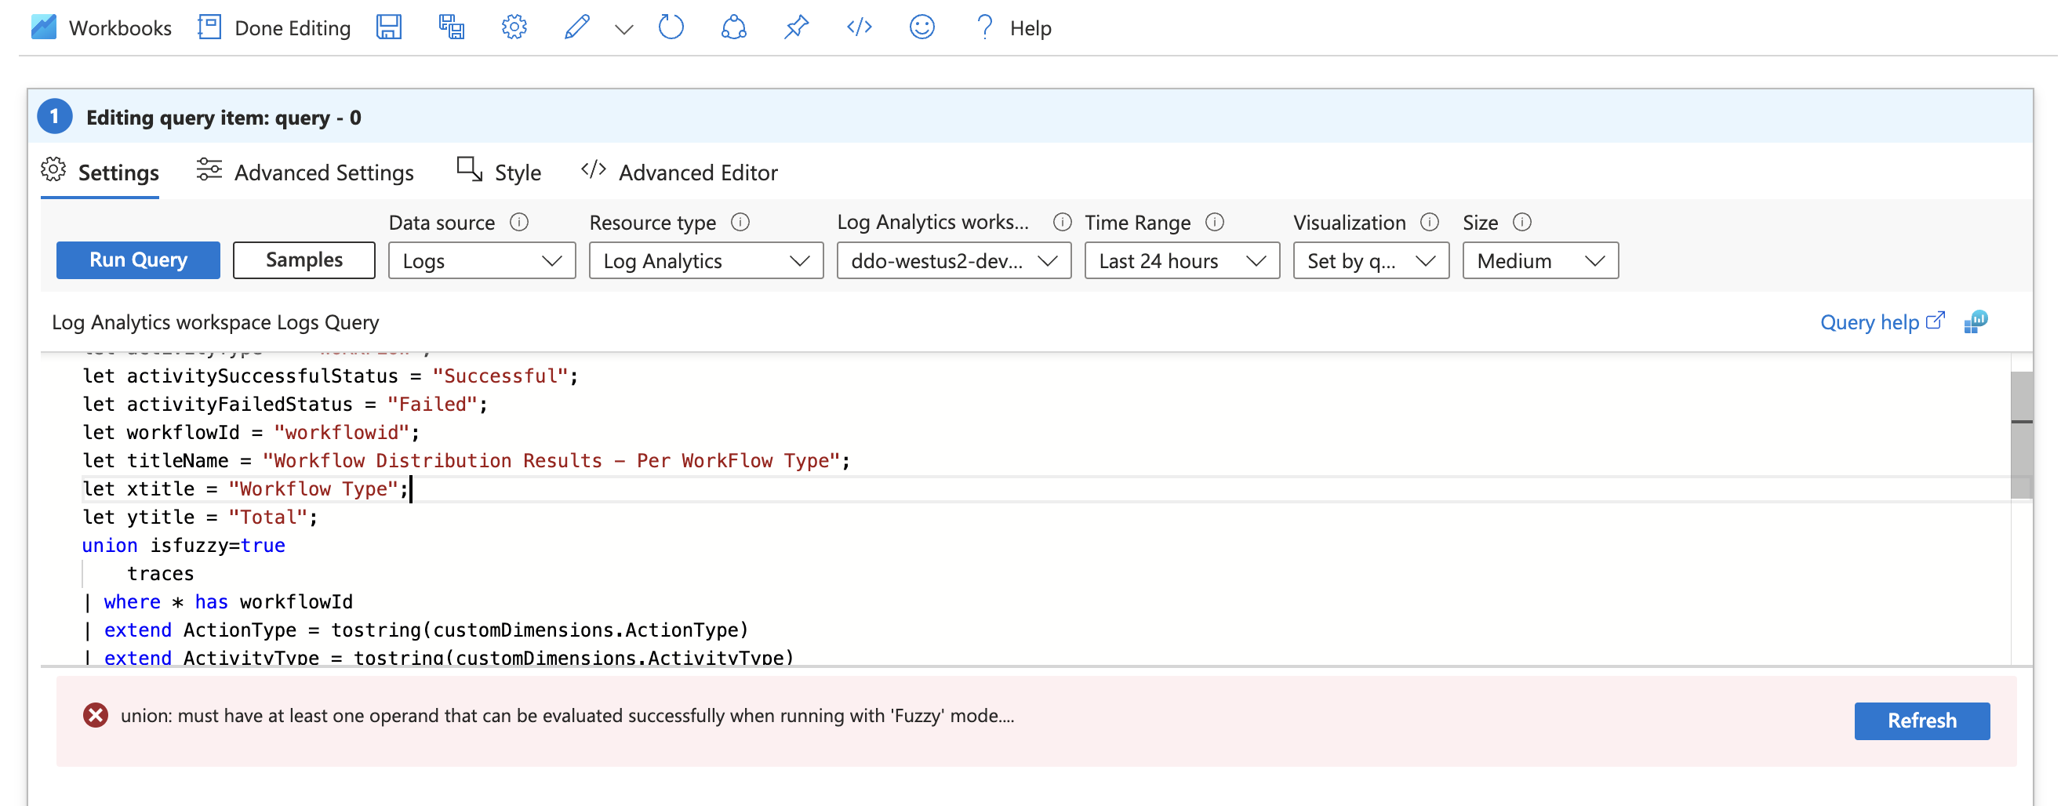Click the Save floppy disk icon
Viewport: 2061px width, 806px height.
pos(389,27)
